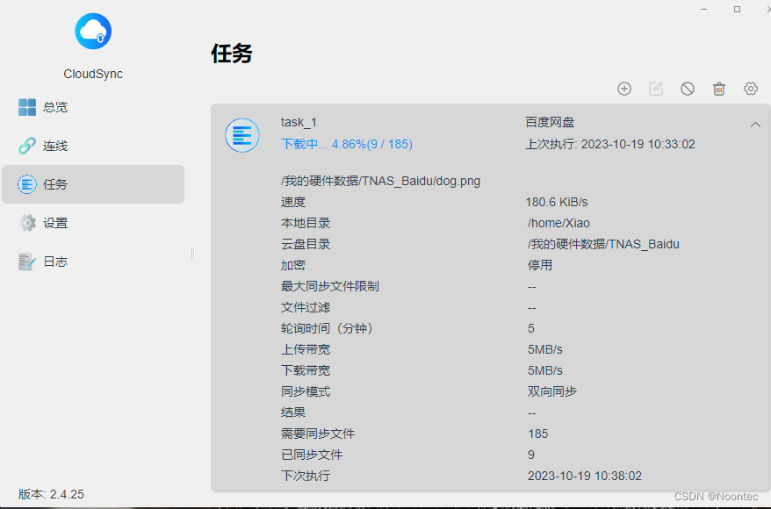Image resolution: width=771 pixels, height=509 pixels.
Task: Add a new task with plus icon
Action: (624, 89)
